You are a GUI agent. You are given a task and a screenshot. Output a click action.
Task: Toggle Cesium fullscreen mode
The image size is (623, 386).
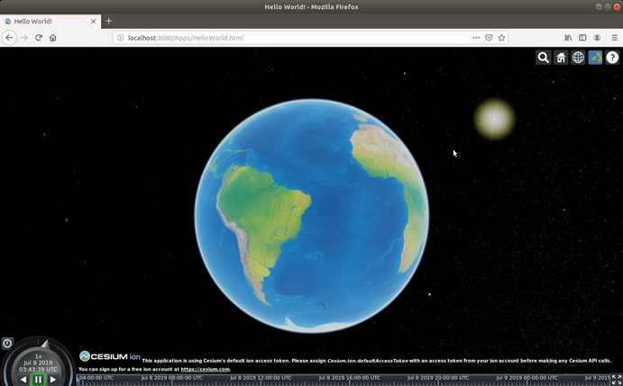[617, 380]
